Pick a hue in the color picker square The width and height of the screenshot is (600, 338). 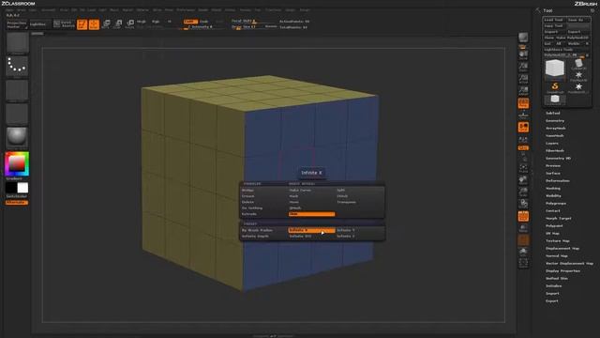tap(17, 163)
